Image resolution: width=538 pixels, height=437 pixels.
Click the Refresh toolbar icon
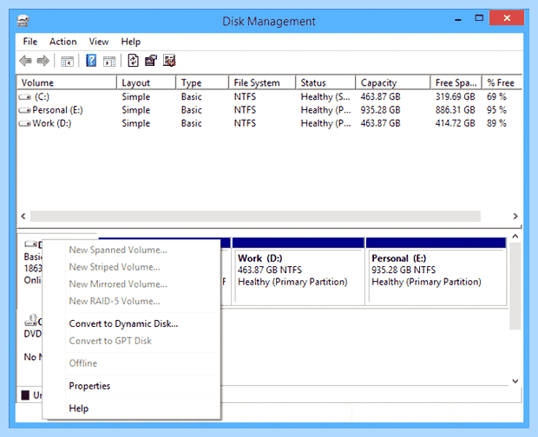[x=133, y=61]
